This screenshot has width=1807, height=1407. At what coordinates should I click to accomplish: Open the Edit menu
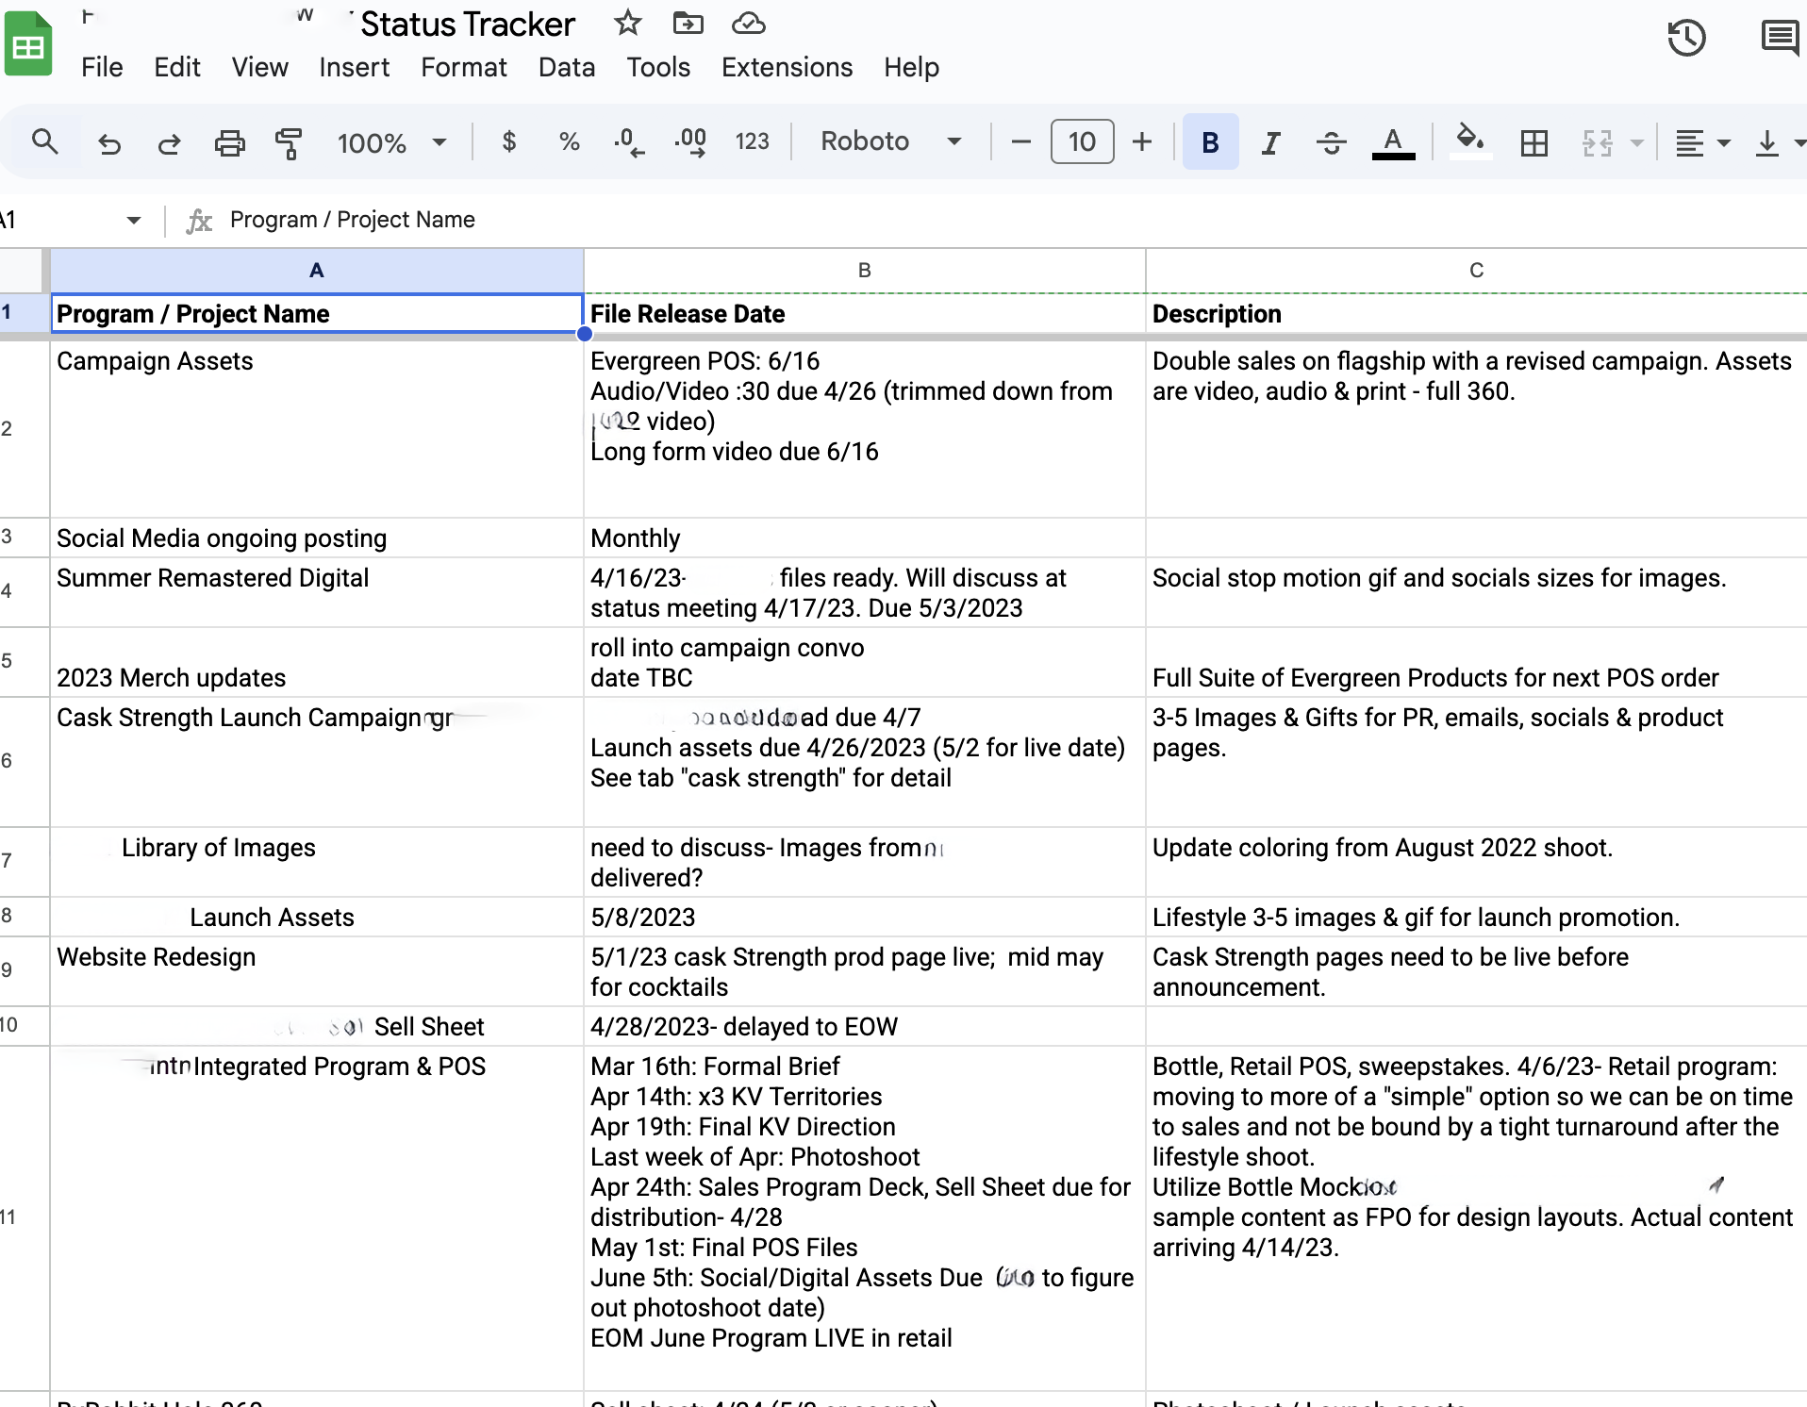(x=177, y=67)
